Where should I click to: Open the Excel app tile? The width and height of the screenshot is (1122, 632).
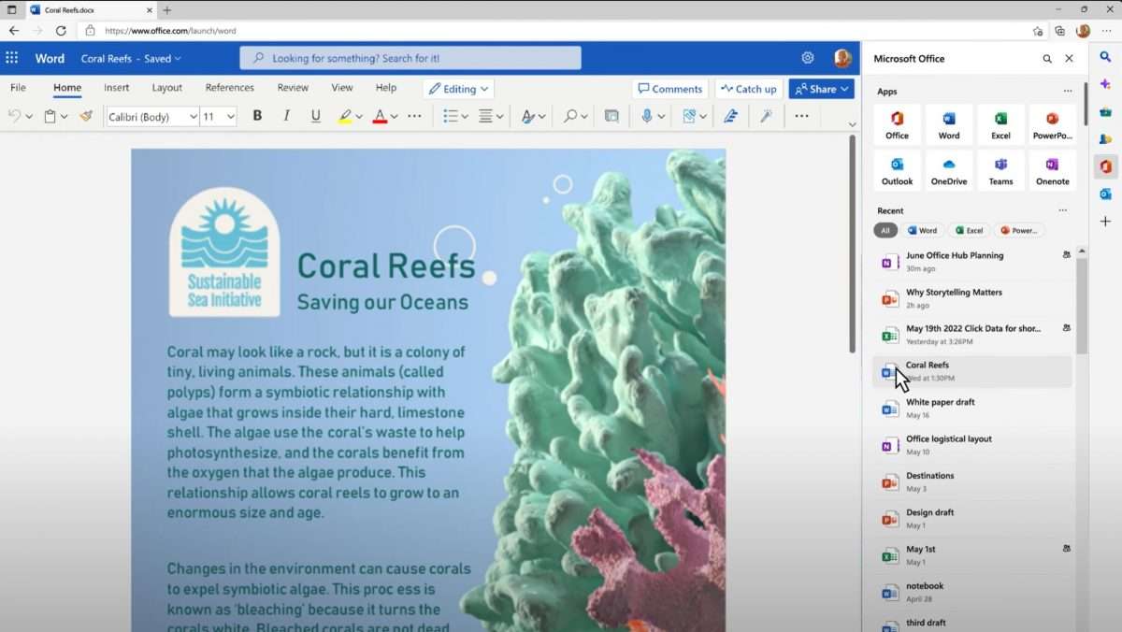click(1000, 124)
